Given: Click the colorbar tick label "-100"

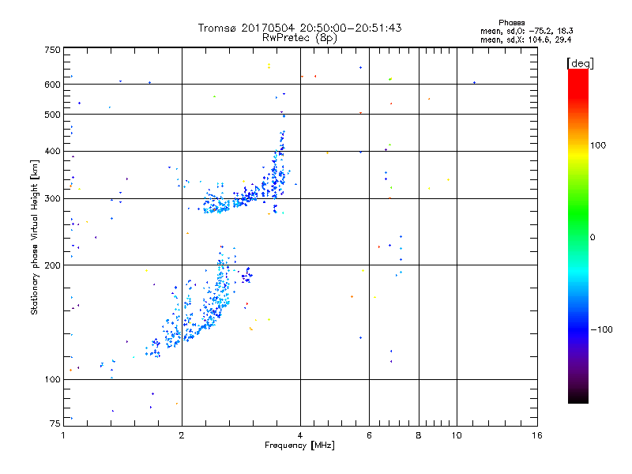Looking at the screenshot, I should pyautogui.click(x=601, y=329).
